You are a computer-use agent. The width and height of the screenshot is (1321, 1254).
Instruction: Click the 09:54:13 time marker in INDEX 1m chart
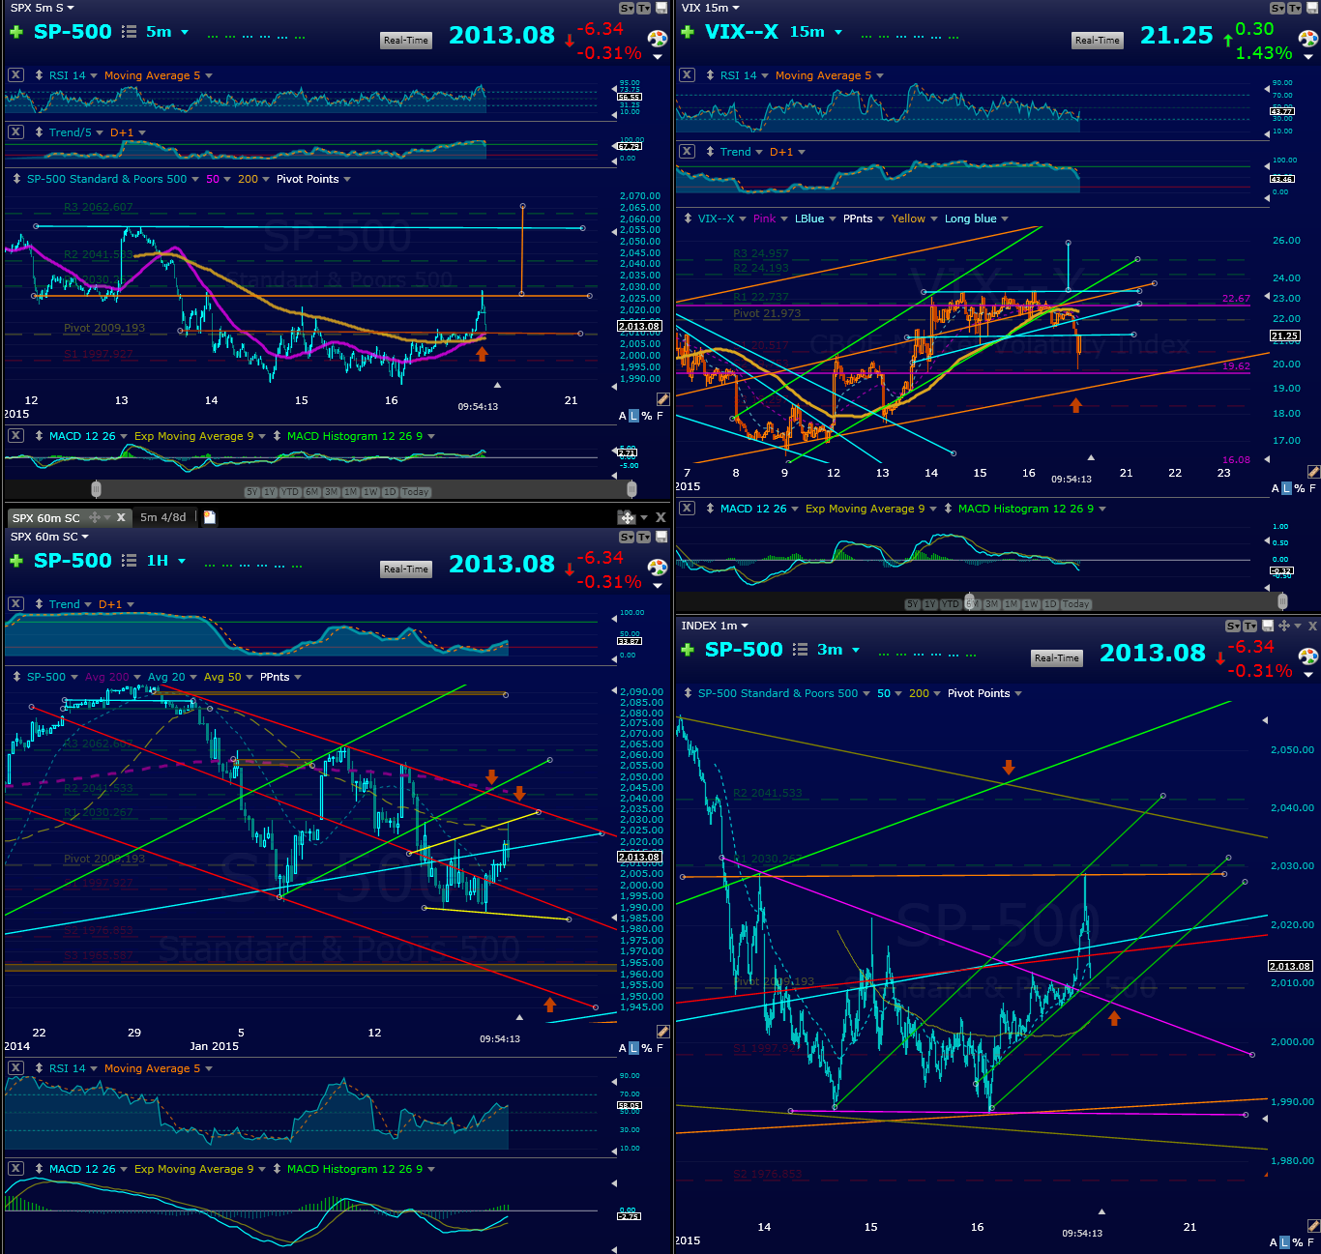(x=1082, y=1234)
